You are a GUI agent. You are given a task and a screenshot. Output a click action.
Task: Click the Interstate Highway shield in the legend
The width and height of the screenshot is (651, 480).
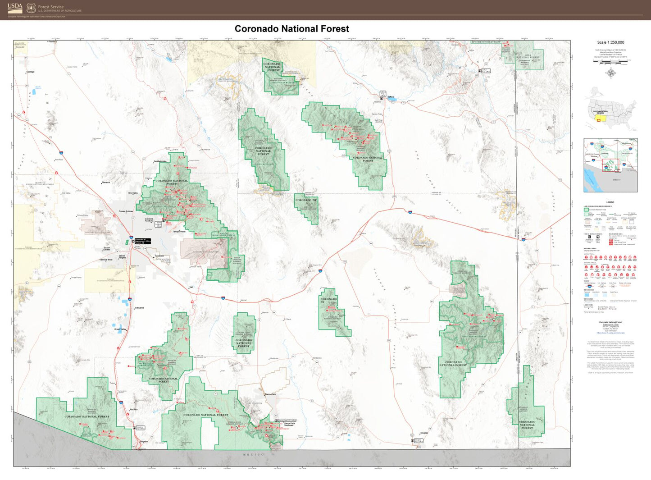click(589, 287)
